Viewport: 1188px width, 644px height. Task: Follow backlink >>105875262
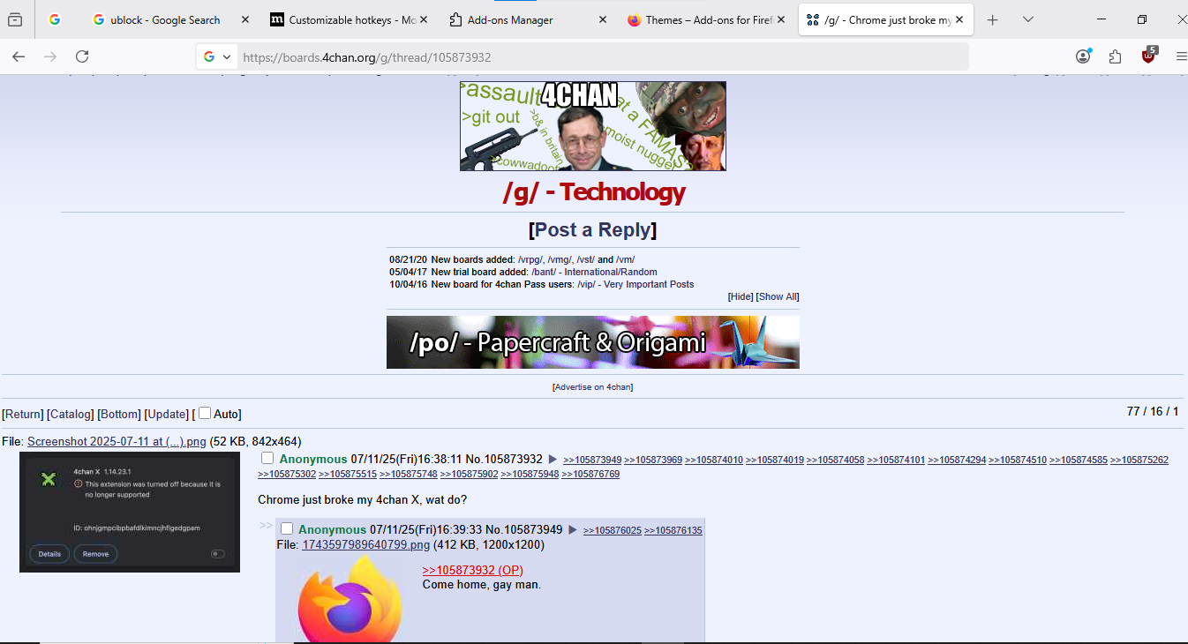coord(1139,460)
